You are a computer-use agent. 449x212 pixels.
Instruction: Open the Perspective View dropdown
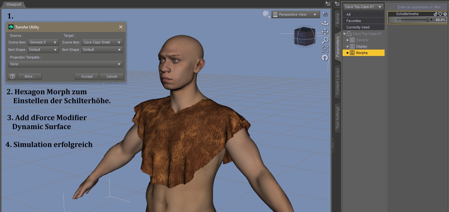coord(295,14)
